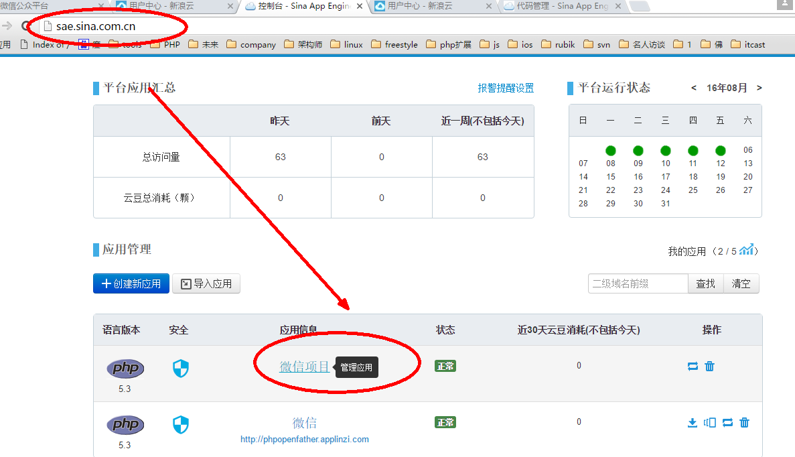Image resolution: width=795 pixels, height=457 pixels.
Task: Click the mobile device icon in 微信 row
Action: pos(710,423)
